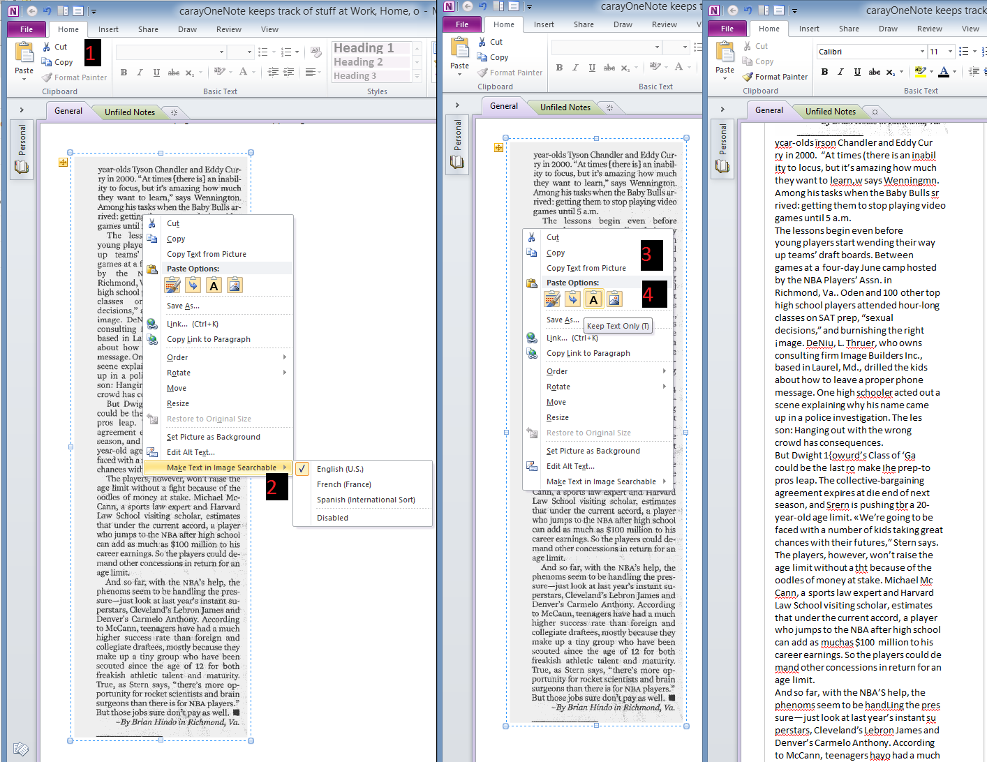The image size is (987, 762).
Task: Enable French (France) text searchability
Action: [x=344, y=484]
